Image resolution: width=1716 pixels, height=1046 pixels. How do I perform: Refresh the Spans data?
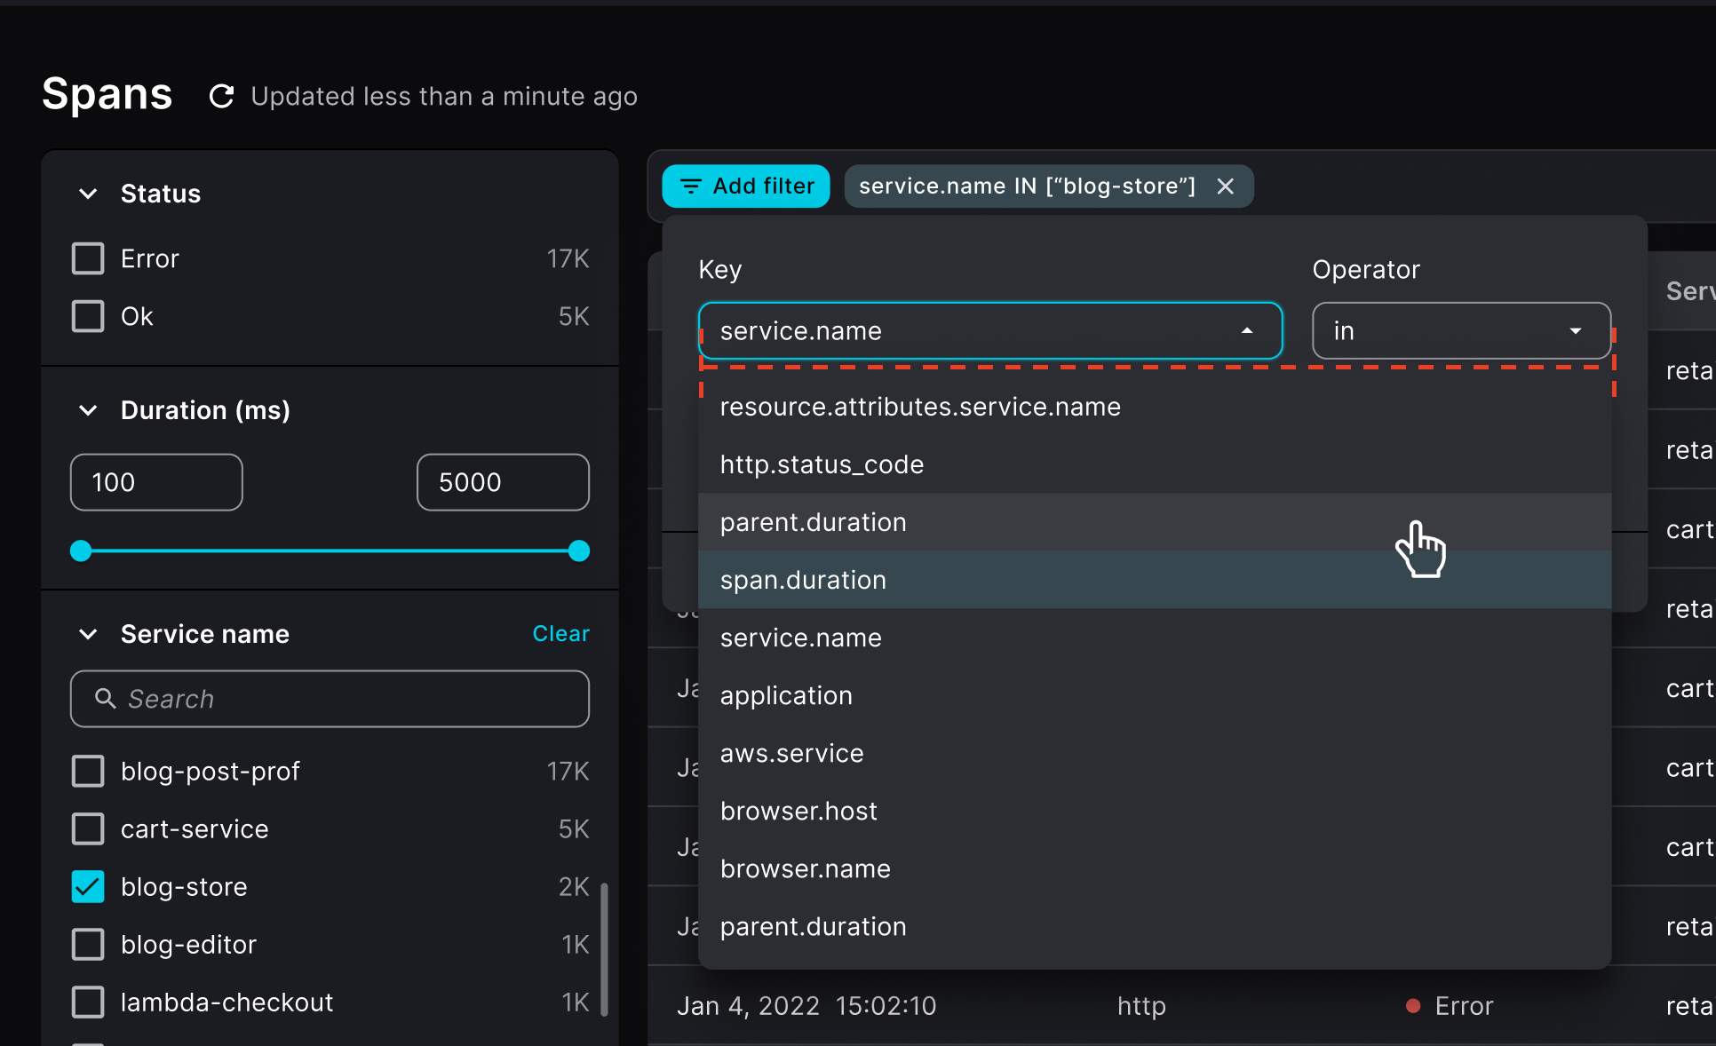(221, 96)
